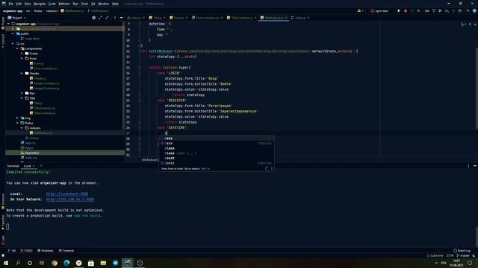Open the Edit menu

click(19, 4)
